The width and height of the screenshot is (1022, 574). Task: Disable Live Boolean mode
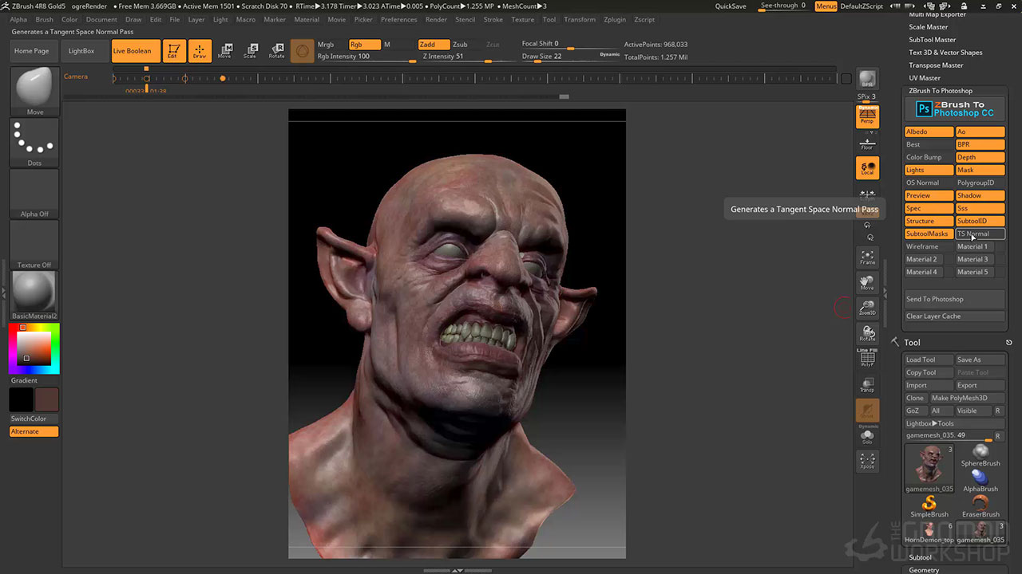pos(133,50)
